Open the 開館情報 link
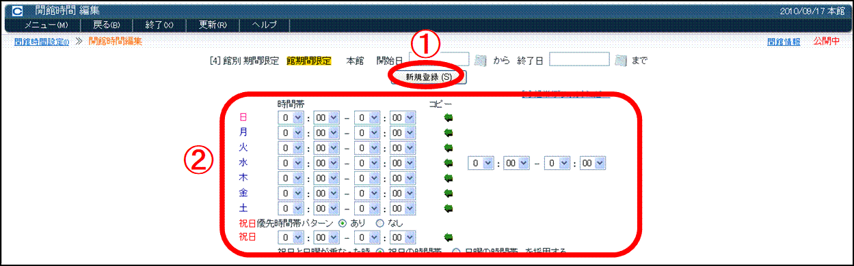854x266 pixels. point(784,42)
